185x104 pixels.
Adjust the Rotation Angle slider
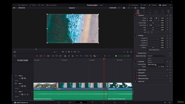pos(153,23)
